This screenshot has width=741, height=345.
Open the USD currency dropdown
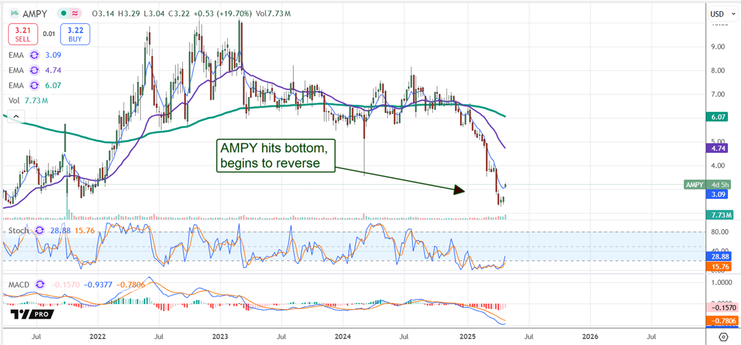pos(721,14)
